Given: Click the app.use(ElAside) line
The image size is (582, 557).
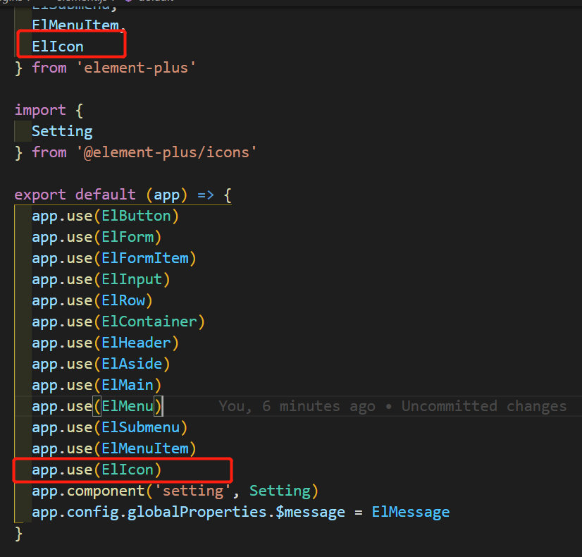Looking at the screenshot, I should pyautogui.click(x=101, y=364).
